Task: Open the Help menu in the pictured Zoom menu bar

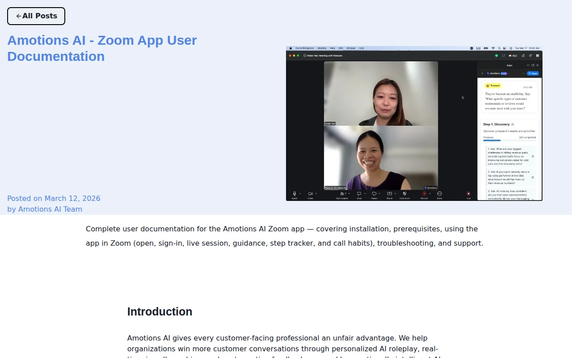Action: [x=361, y=48]
